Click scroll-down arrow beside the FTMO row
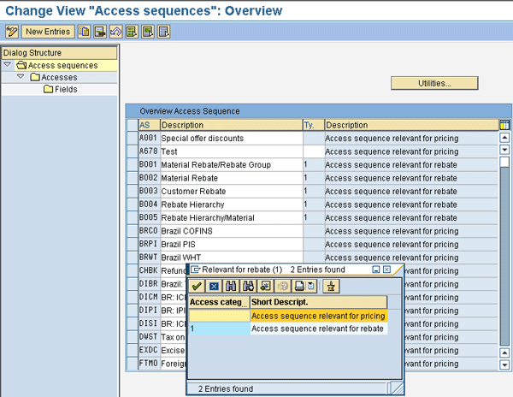The width and height of the screenshot is (513, 397). 504,365
